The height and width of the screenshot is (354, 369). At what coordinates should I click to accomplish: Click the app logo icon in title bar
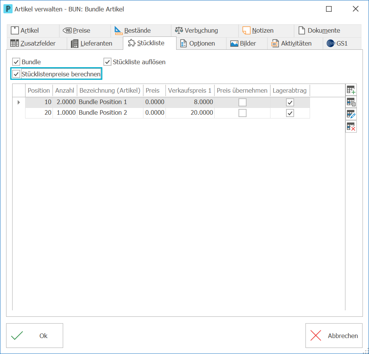point(8,9)
